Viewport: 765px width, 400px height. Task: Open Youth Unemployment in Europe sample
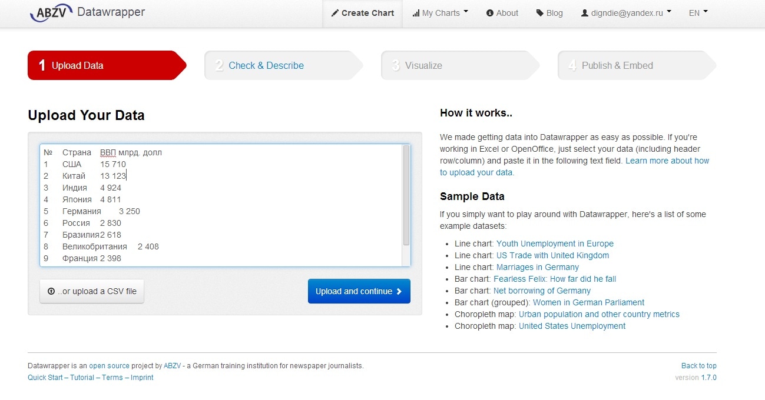[x=555, y=244]
